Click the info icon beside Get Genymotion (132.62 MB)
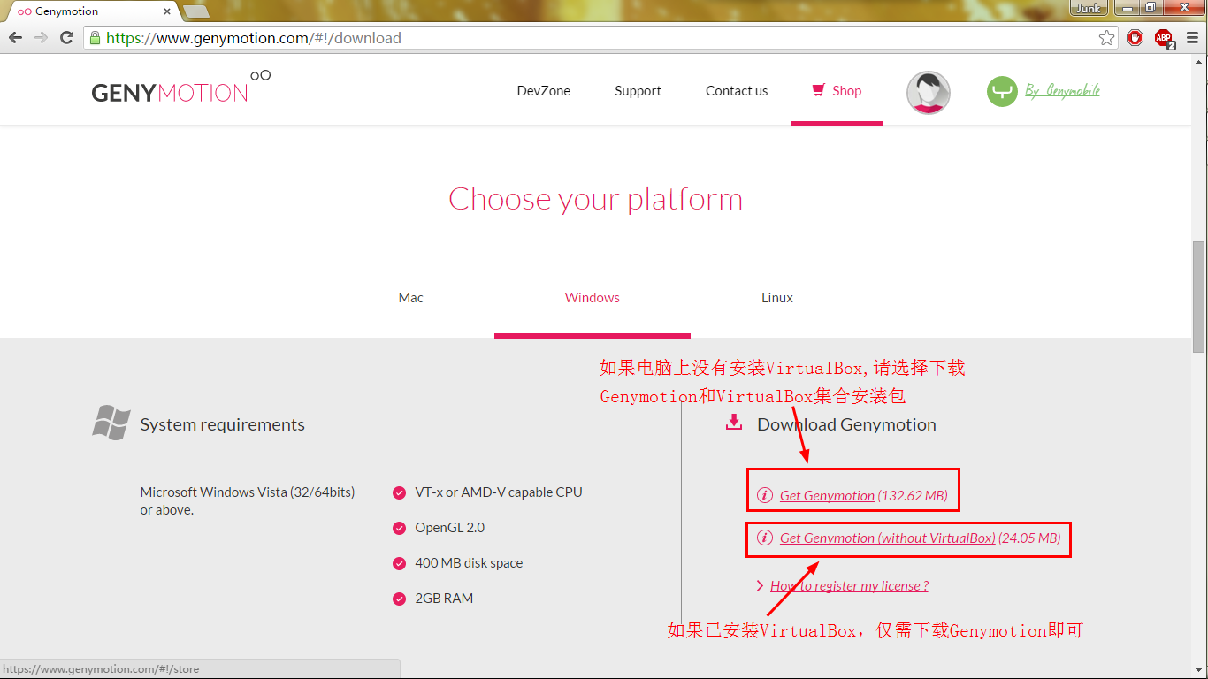 [765, 495]
